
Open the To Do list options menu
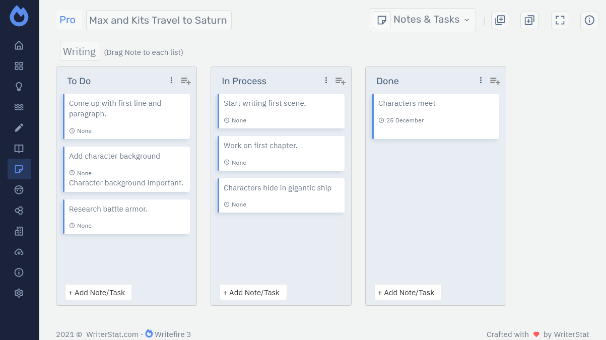click(171, 80)
